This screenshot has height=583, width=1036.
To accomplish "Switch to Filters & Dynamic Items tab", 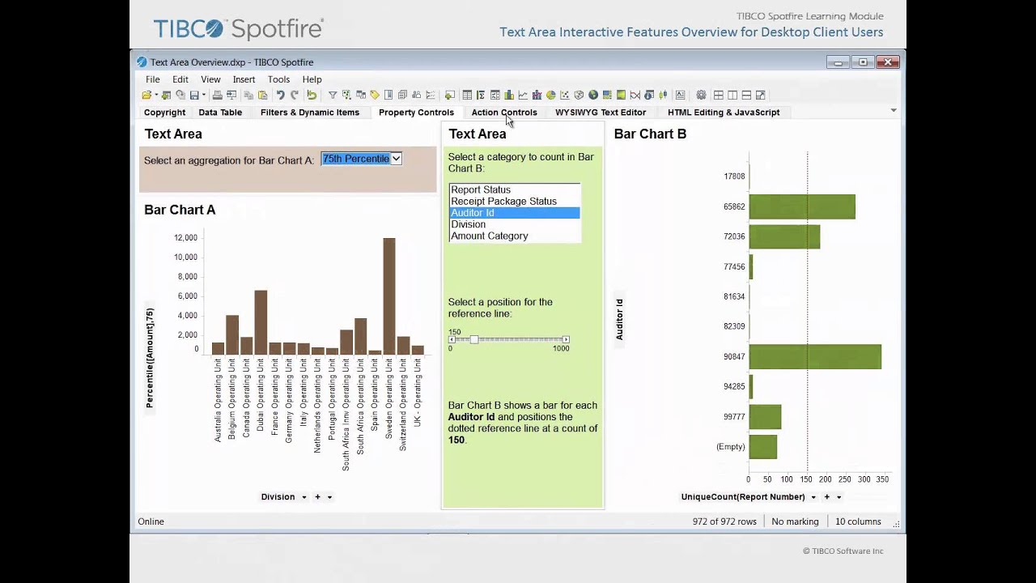I will tap(310, 113).
